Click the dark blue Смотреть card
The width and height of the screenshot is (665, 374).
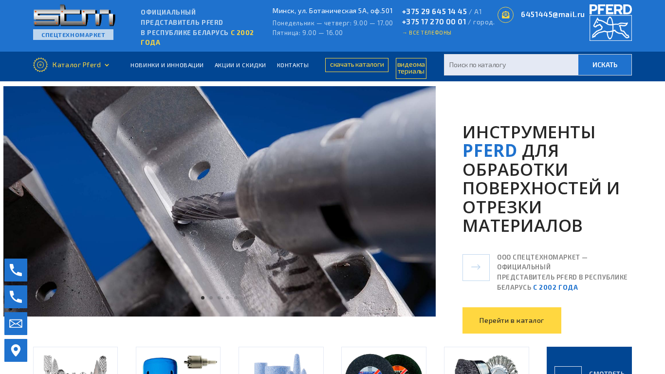click(589, 360)
